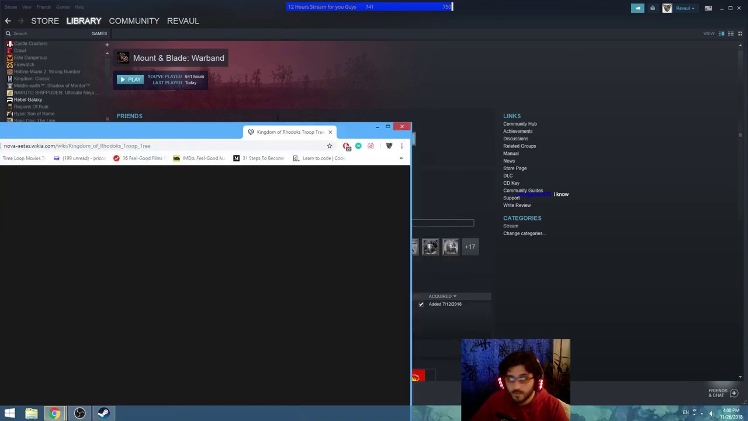
Task: Click the search magnifier icon in Steam library
Action: coord(8,33)
